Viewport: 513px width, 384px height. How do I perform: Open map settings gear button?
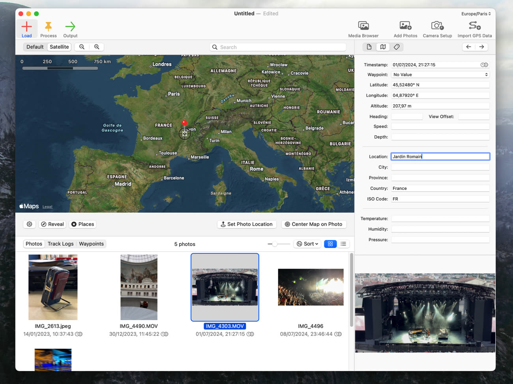(x=29, y=224)
